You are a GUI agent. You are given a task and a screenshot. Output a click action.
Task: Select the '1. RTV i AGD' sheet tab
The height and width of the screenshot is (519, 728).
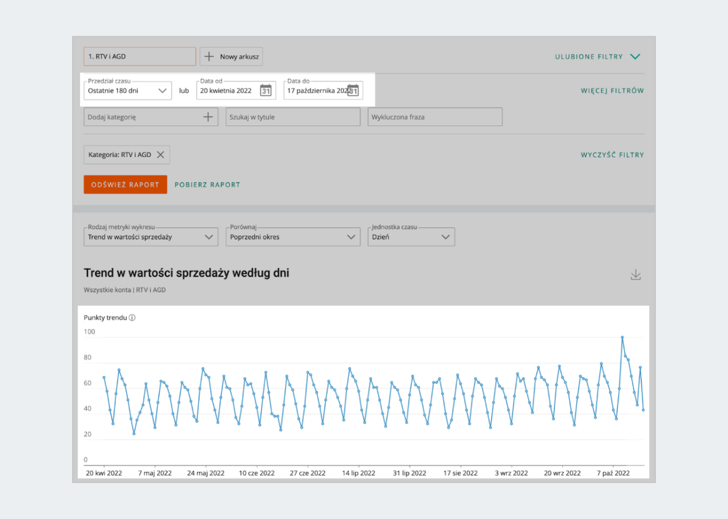point(140,56)
